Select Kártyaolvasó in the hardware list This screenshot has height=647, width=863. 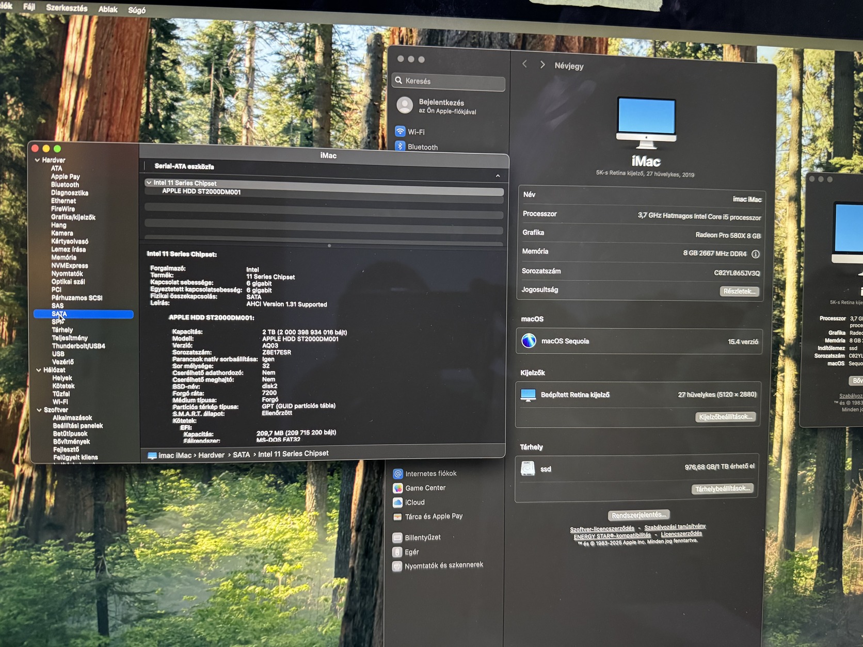point(70,241)
